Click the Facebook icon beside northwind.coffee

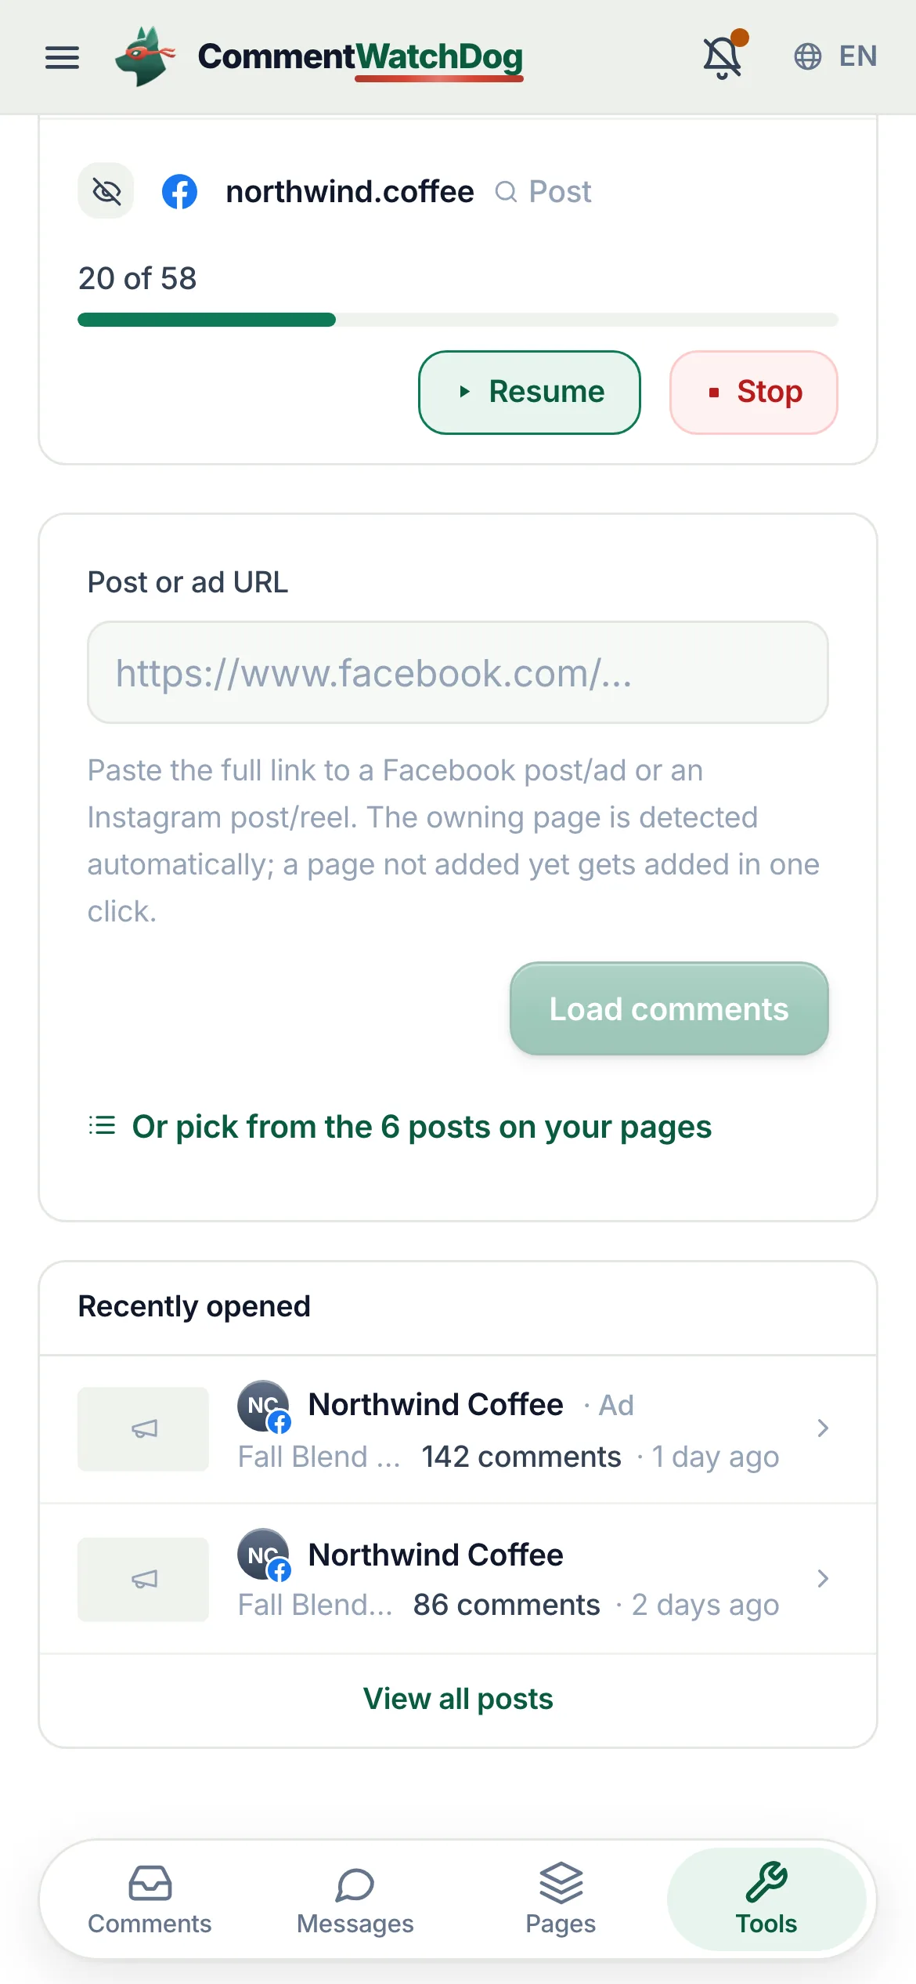(x=179, y=192)
